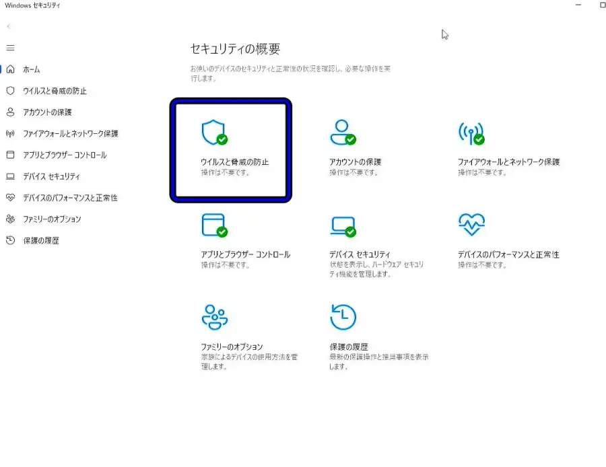Click the shield icon in the sidebar
Screen dimensions: 606x467
pyautogui.click(x=10, y=90)
